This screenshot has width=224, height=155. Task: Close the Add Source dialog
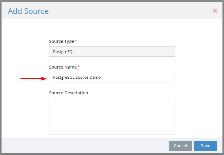(x=215, y=11)
